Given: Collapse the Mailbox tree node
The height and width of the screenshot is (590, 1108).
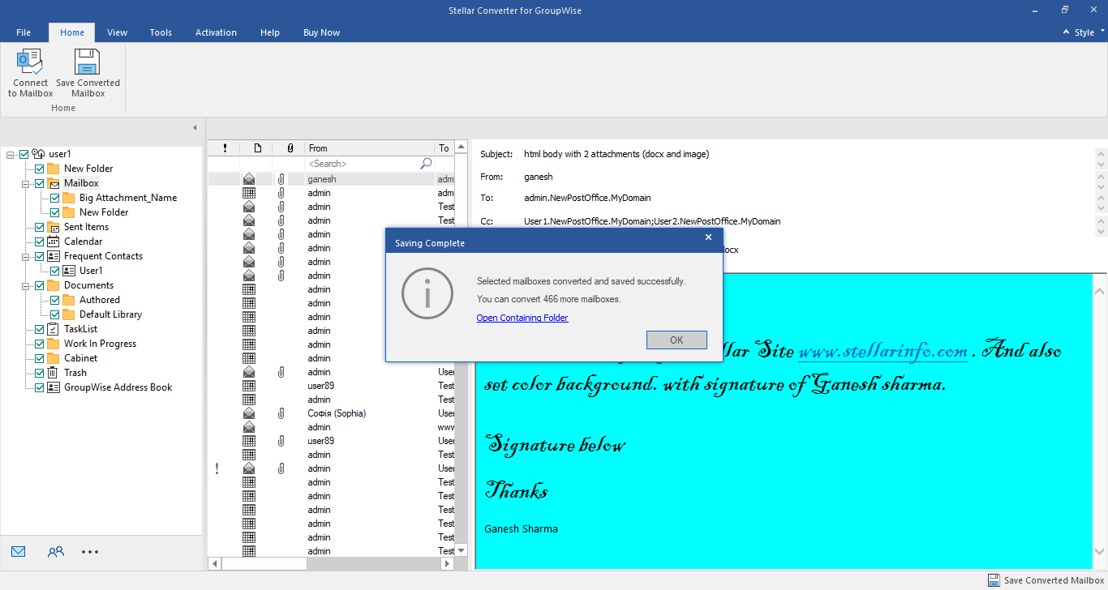Looking at the screenshot, I should 26,183.
